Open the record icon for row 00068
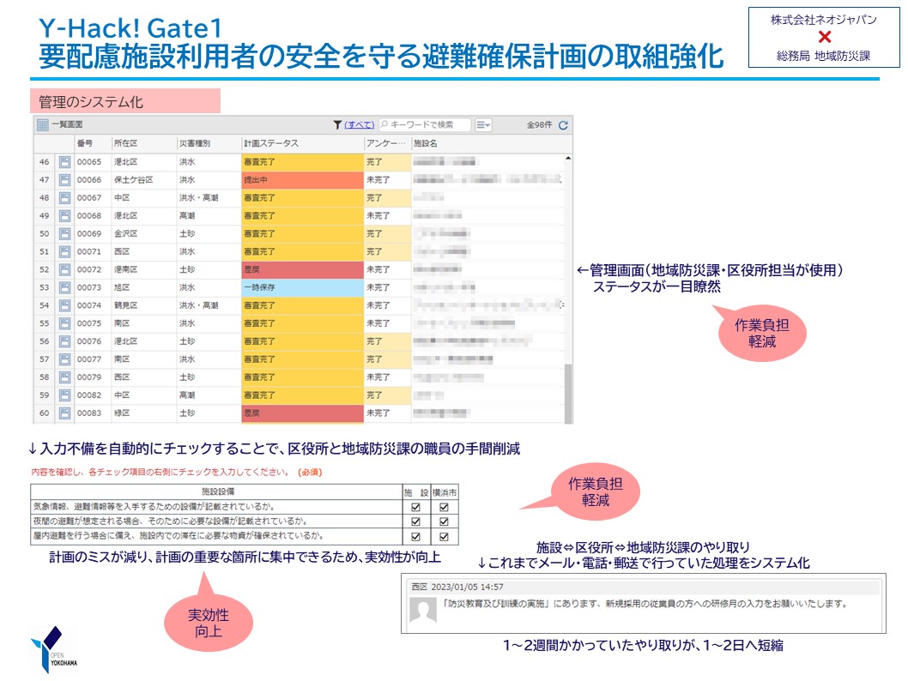The height and width of the screenshot is (681, 908). (65, 216)
